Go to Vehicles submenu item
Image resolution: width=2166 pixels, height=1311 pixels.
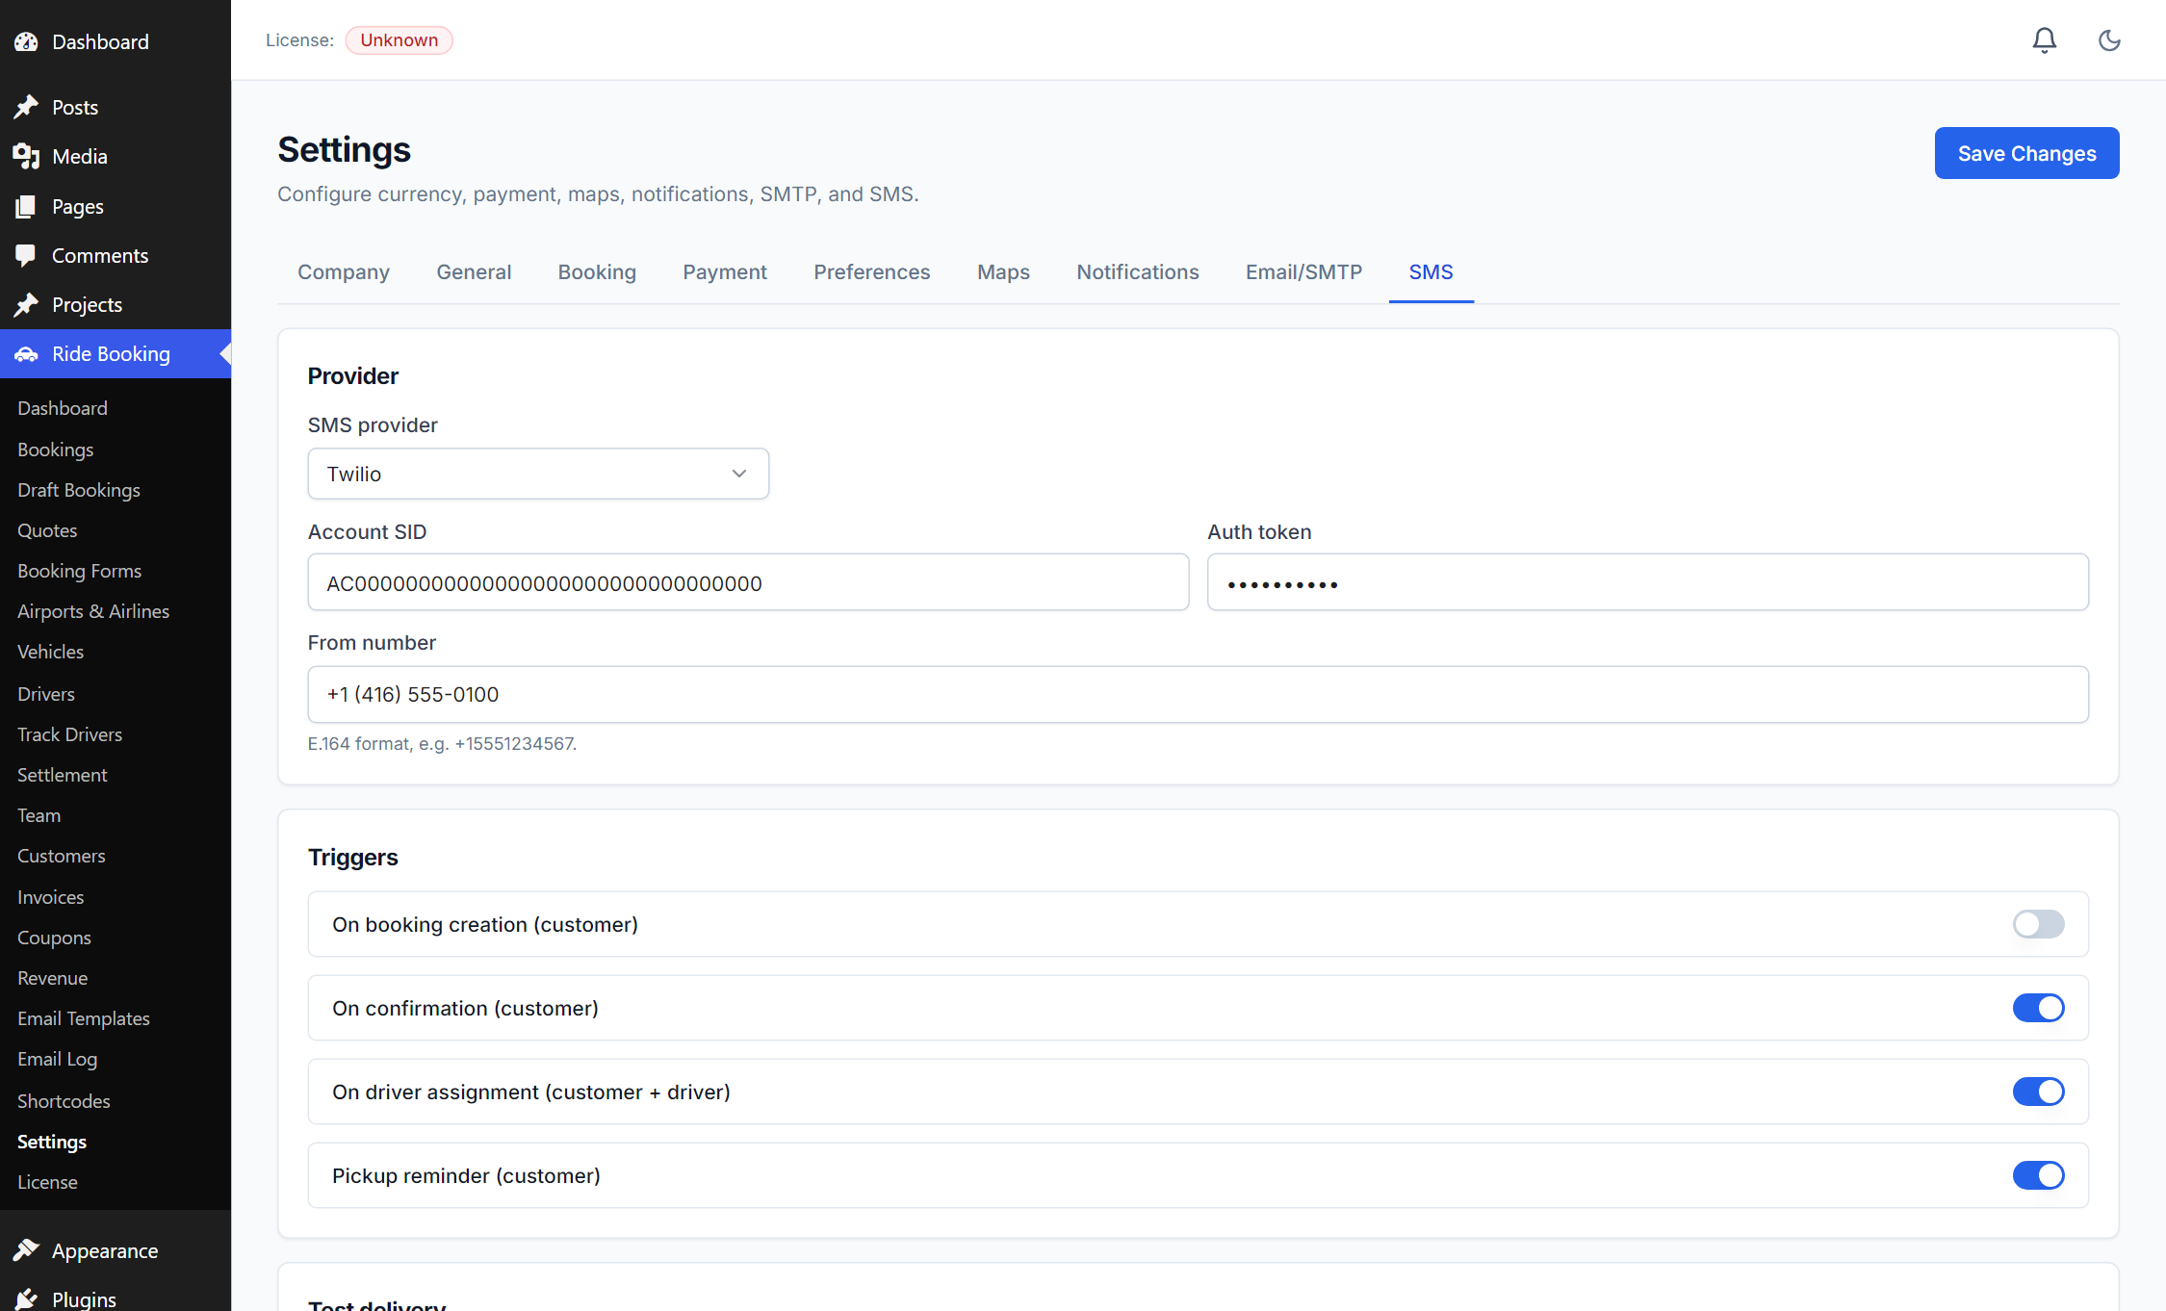pos(50,652)
